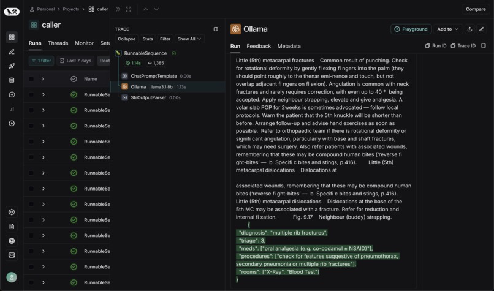Image resolution: width=494 pixels, height=291 pixels.
Task: Copy the Trace ID
Action: click(x=463, y=46)
